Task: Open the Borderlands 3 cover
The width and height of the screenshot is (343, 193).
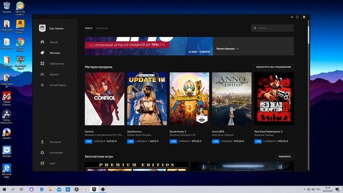Action: [x=189, y=99]
